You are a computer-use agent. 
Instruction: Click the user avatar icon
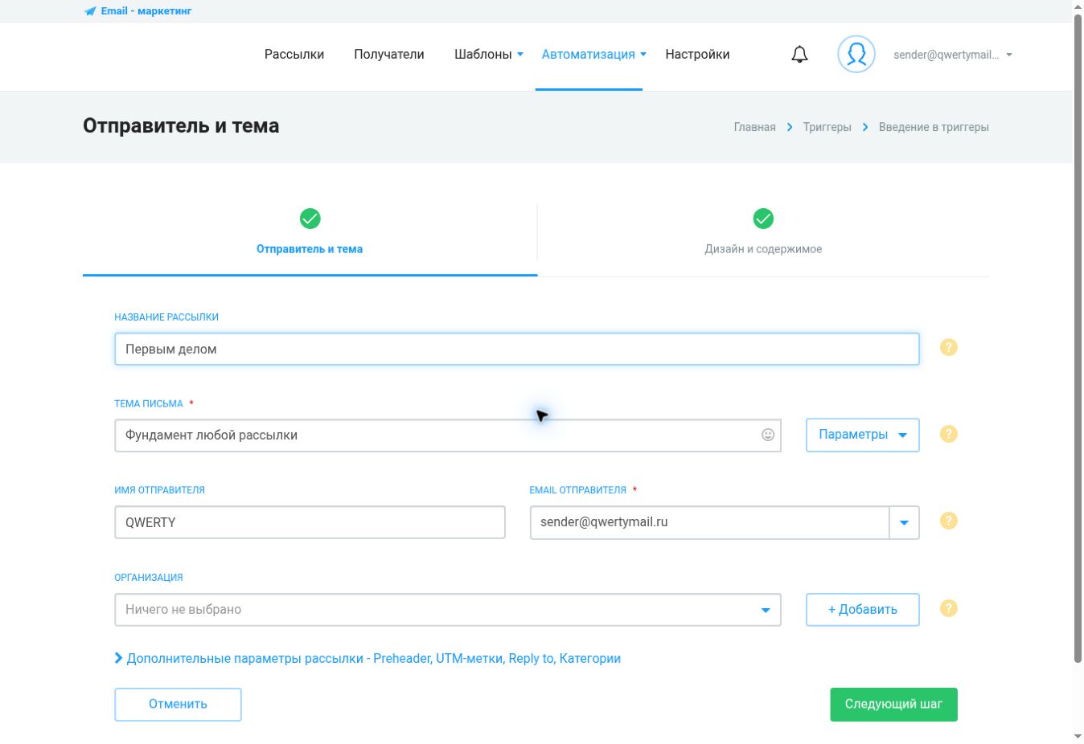tap(856, 55)
